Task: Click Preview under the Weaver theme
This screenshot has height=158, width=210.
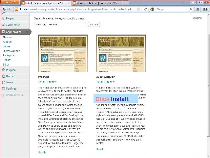Action: [52, 82]
